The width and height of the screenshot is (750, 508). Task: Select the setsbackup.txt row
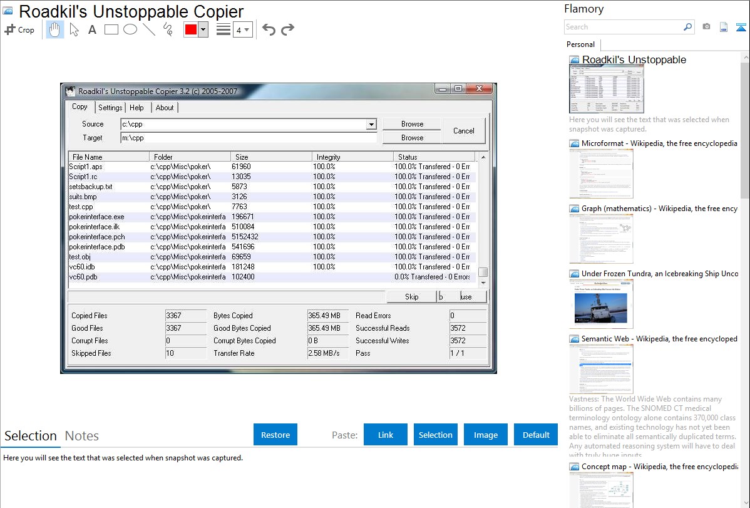coord(272,187)
